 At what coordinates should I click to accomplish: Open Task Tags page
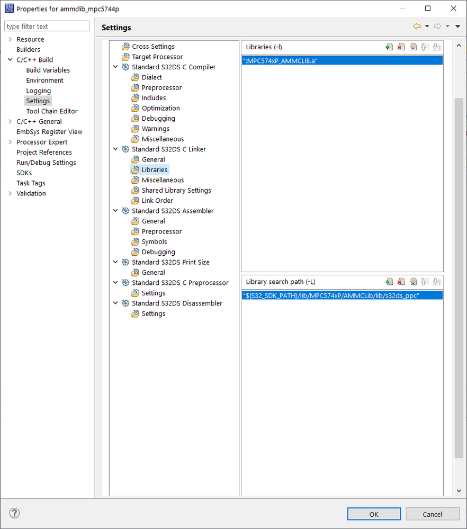[31, 183]
